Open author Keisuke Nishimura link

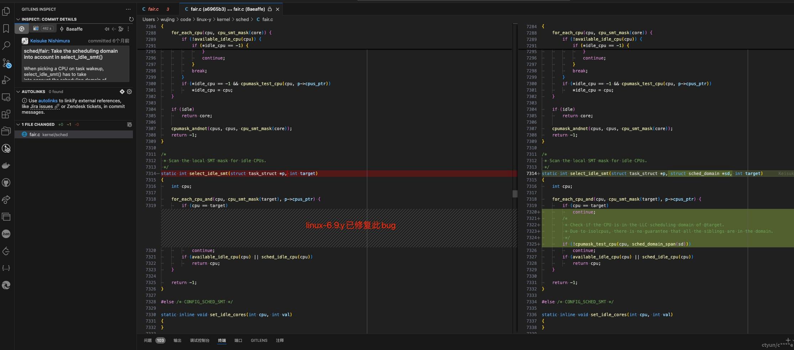[50, 41]
